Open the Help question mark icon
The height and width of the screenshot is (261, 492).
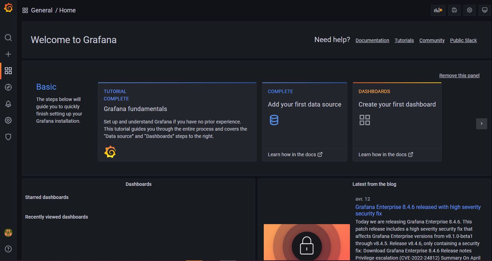tap(8, 249)
